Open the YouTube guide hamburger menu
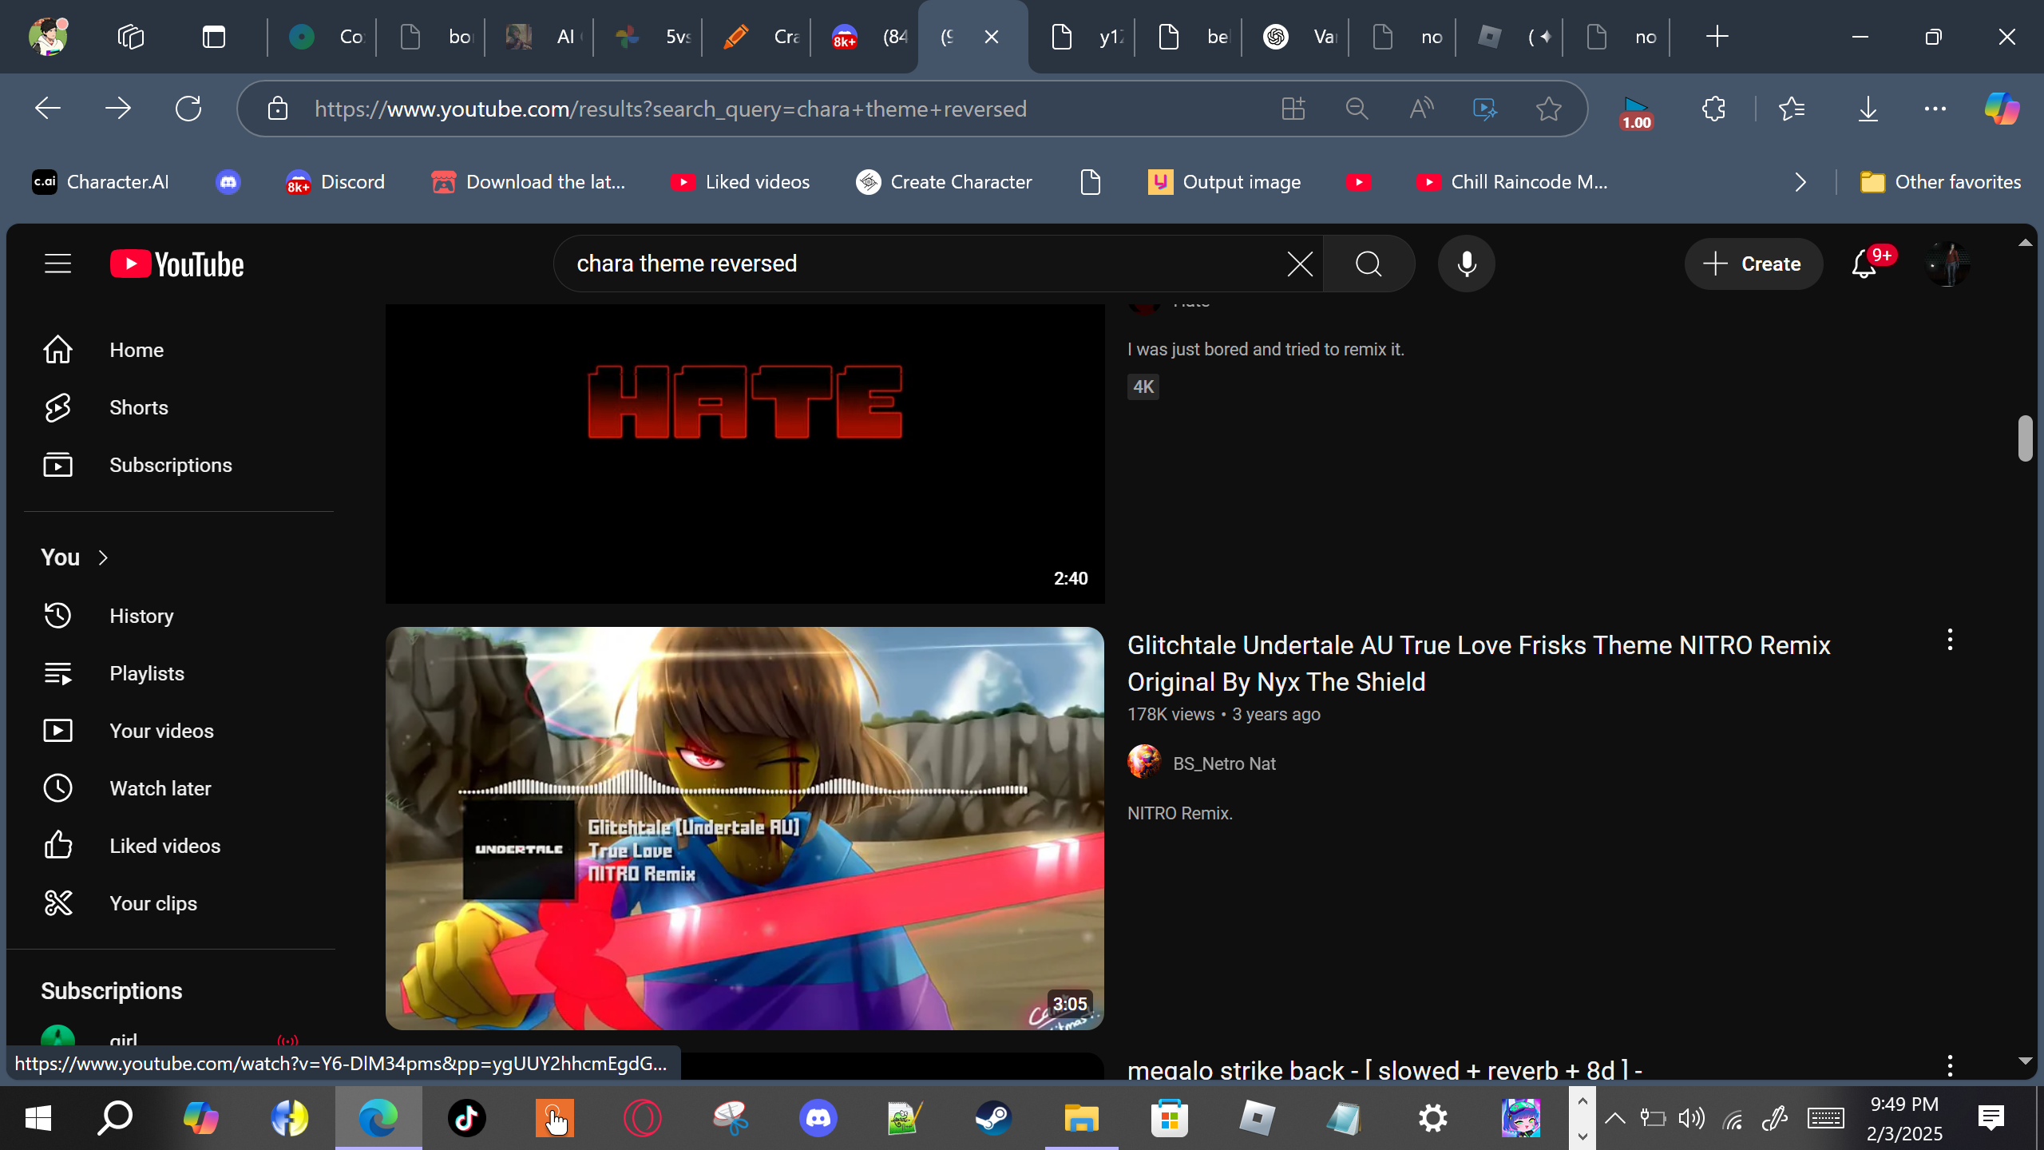The image size is (2044, 1150). tap(57, 264)
